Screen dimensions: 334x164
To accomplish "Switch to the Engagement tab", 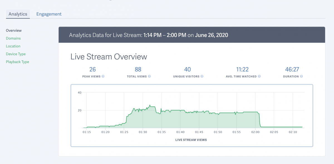I will pyautogui.click(x=49, y=14).
